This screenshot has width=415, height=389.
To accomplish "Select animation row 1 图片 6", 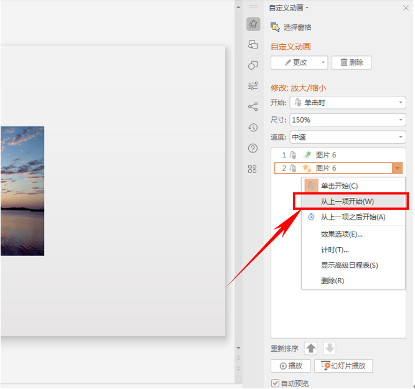I will 338,155.
